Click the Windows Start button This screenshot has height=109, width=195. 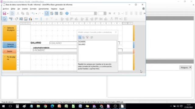click(x=3, y=106)
